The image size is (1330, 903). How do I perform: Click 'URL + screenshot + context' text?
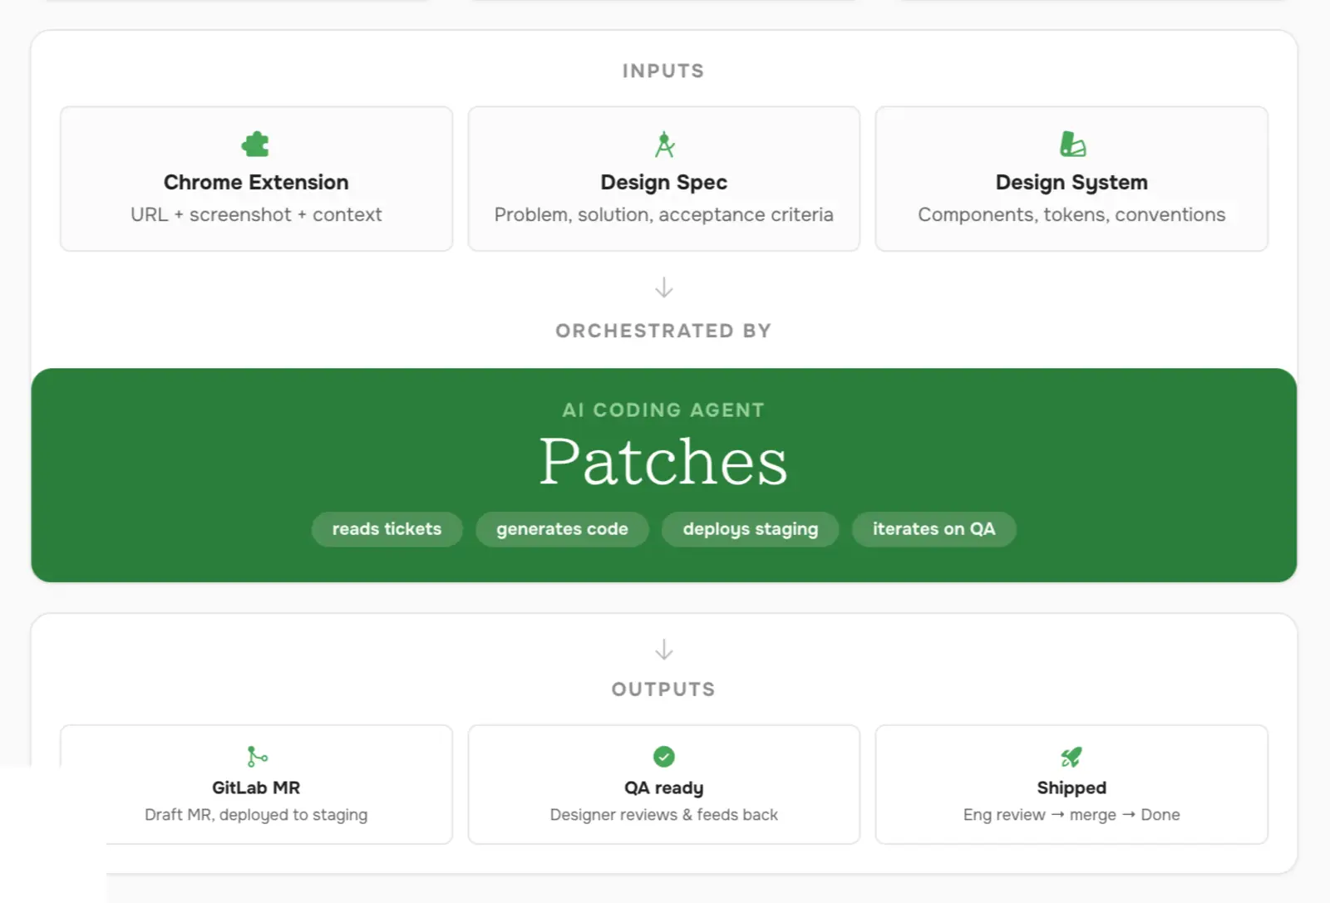[256, 214]
